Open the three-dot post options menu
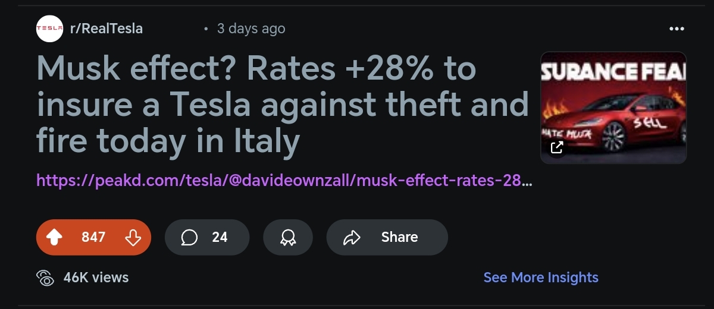 click(x=677, y=29)
